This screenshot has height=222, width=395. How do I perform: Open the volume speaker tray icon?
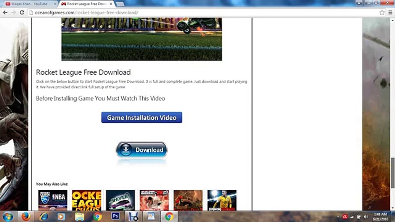(366, 217)
